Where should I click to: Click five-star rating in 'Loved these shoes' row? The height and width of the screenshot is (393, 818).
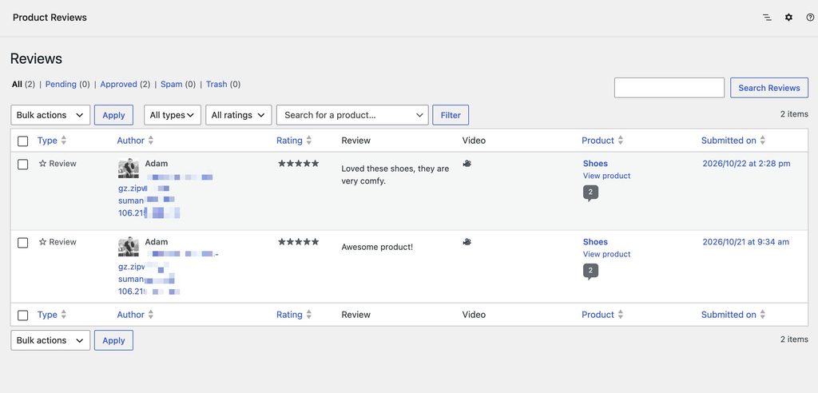299,164
